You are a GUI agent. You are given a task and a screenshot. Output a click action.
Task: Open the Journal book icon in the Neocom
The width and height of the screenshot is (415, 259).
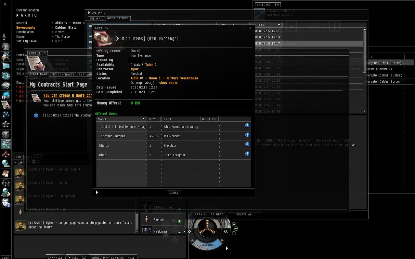click(6, 173)
